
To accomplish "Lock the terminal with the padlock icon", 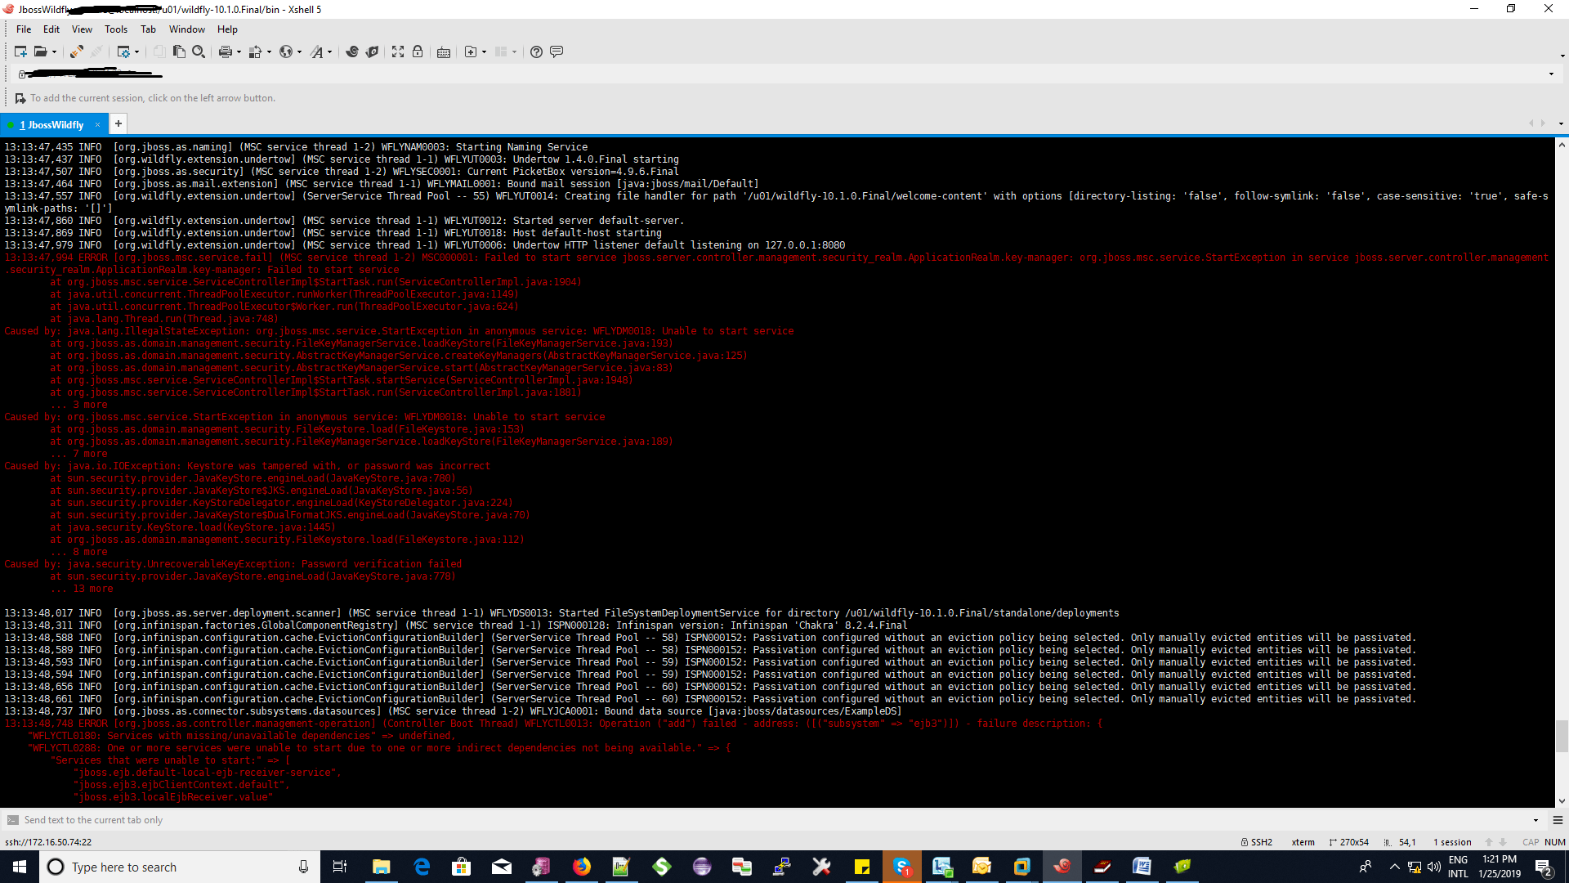I will tap(418, 52).
